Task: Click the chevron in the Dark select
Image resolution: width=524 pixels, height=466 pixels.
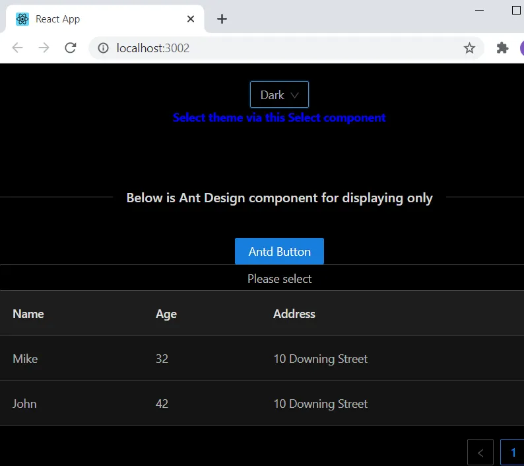Action: coord(295,95)
